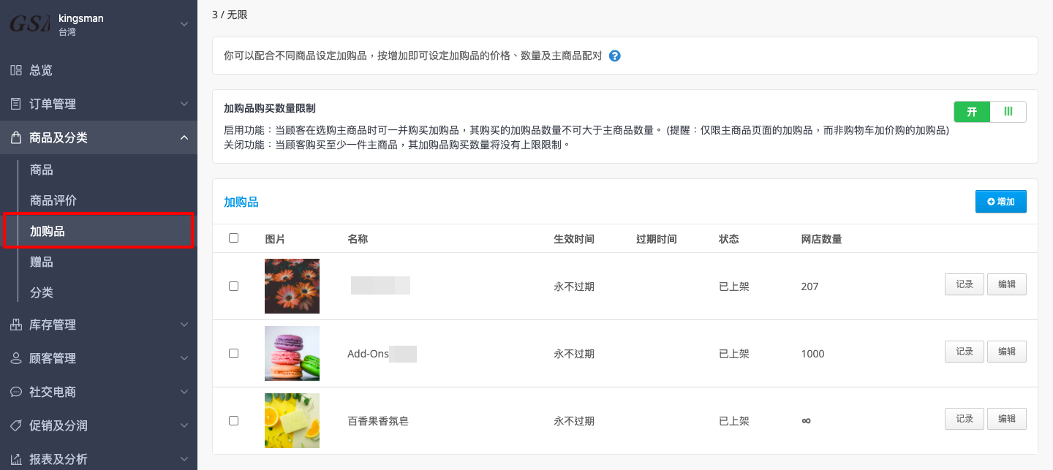Switch the quantity limit toggle off side
This screenshot has width=1053, height=470.
pos(1008,112)
